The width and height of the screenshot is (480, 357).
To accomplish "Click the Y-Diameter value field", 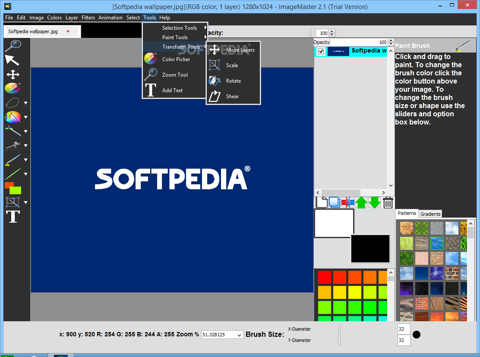I will tap(404, 340).
